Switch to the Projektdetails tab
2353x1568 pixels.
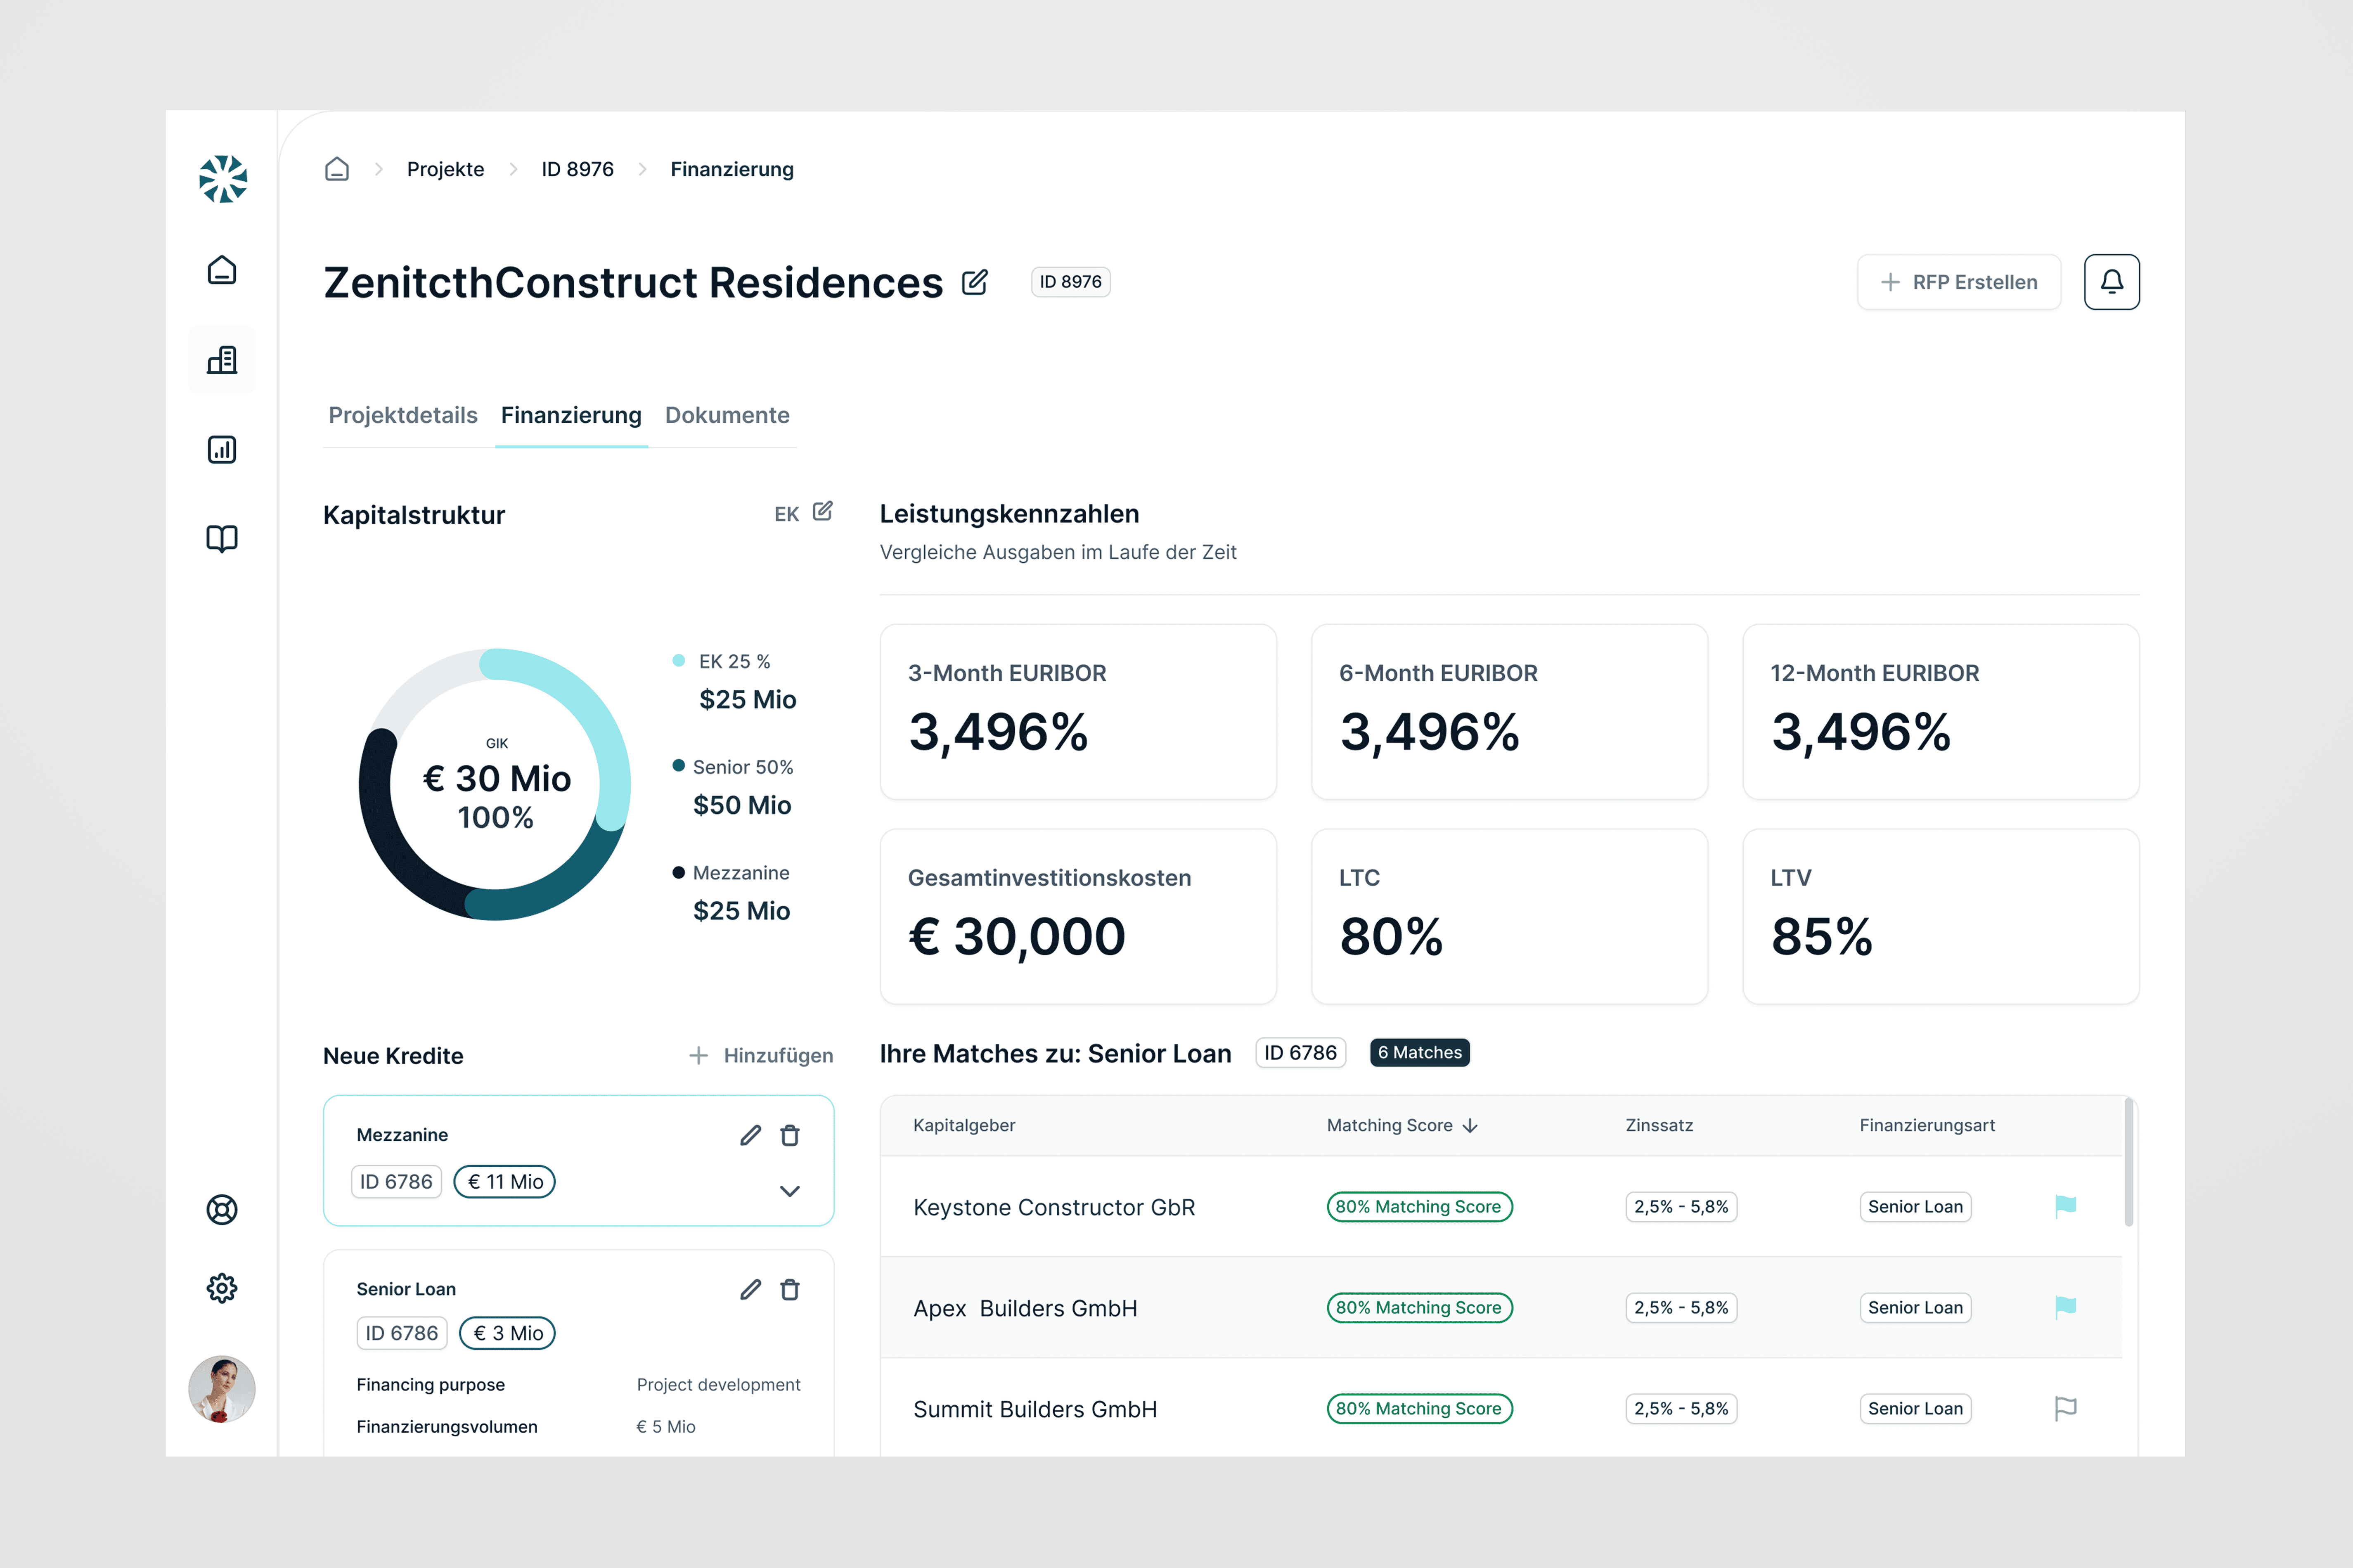(403, 415)
